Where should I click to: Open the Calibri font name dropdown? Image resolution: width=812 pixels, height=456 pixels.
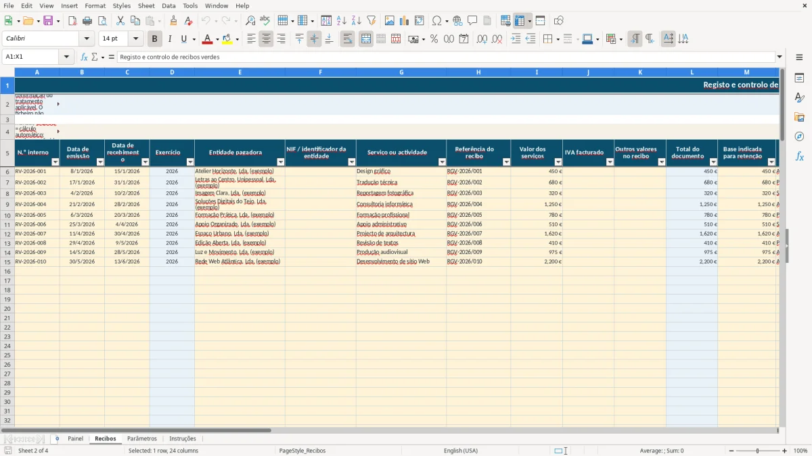point(86,39)
